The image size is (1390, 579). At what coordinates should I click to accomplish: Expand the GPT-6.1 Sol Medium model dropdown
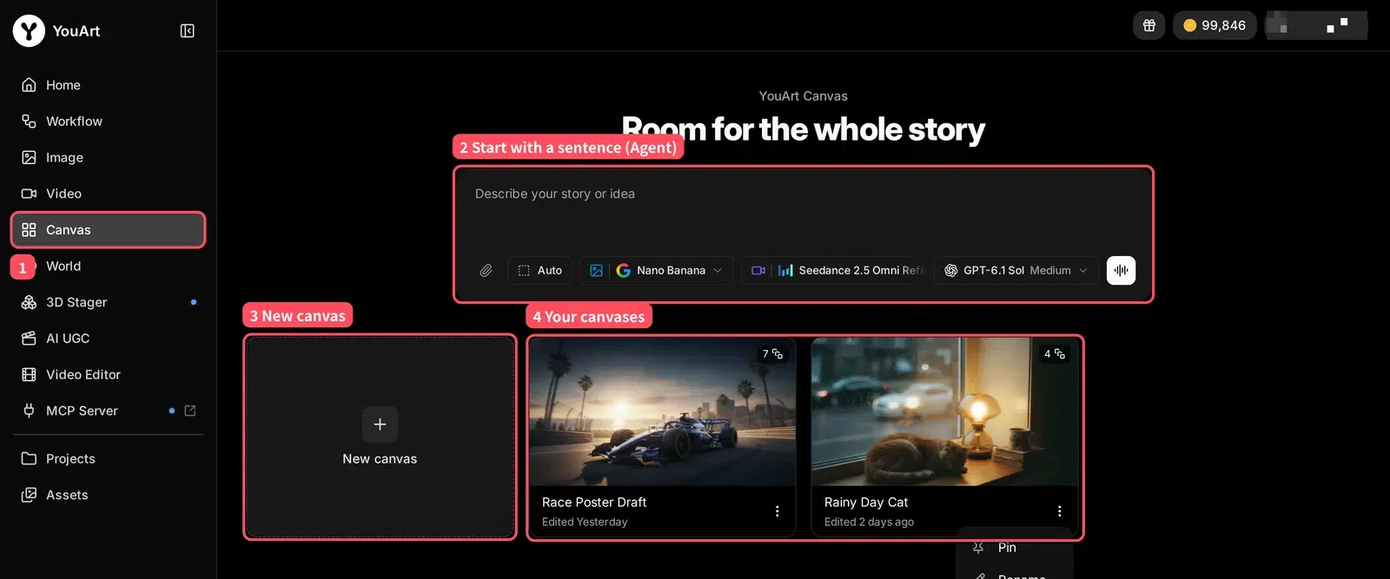tap(1016, 270)
